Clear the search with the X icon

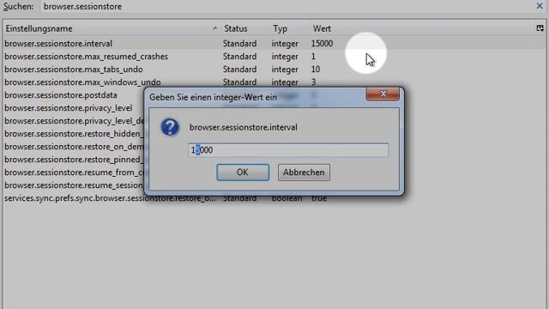pyautogui.click(x=540, y=6)
